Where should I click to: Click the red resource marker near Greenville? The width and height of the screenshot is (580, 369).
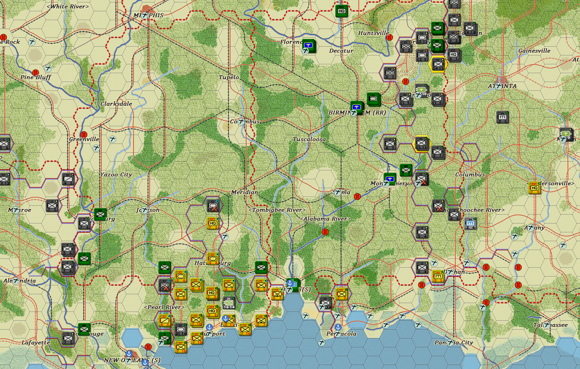pyautogui.click(x=84, y=135)
